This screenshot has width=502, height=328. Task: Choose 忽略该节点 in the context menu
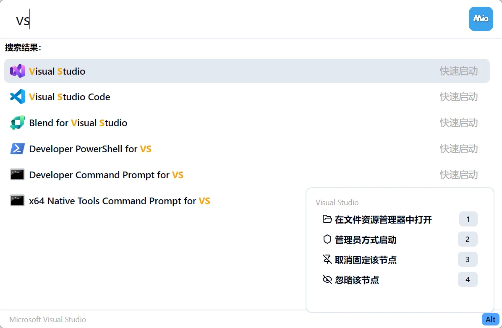pos(357,280)
